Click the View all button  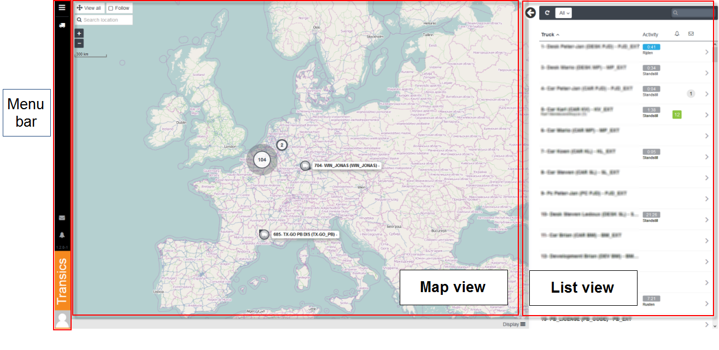tap(89, 8)
